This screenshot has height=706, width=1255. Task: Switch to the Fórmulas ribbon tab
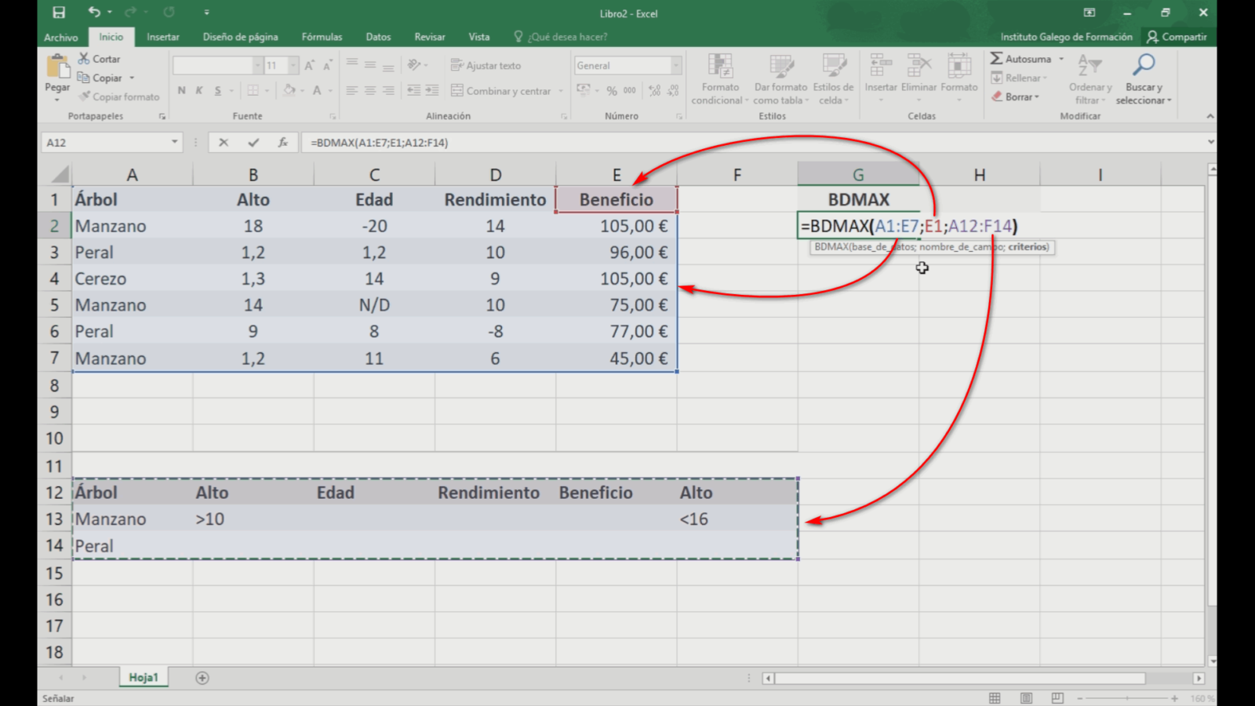point(322,36)
